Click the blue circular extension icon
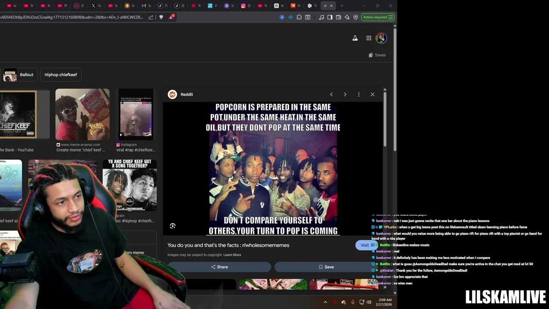Viewport: 549px width, 309px height. pyautogui.click(x=282, y=17)
